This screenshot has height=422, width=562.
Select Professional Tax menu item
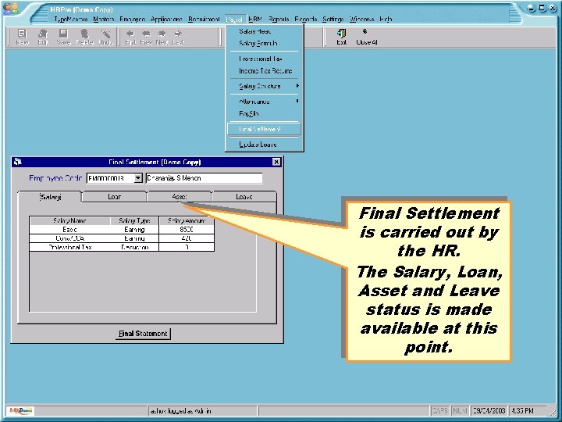(265, 59)
